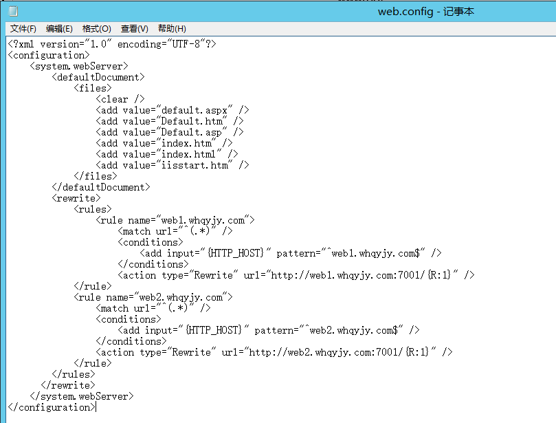This screenshot has height=423, width=556.
Task: Open the 帮助(H) menu
Action: [x=172, y=29]
